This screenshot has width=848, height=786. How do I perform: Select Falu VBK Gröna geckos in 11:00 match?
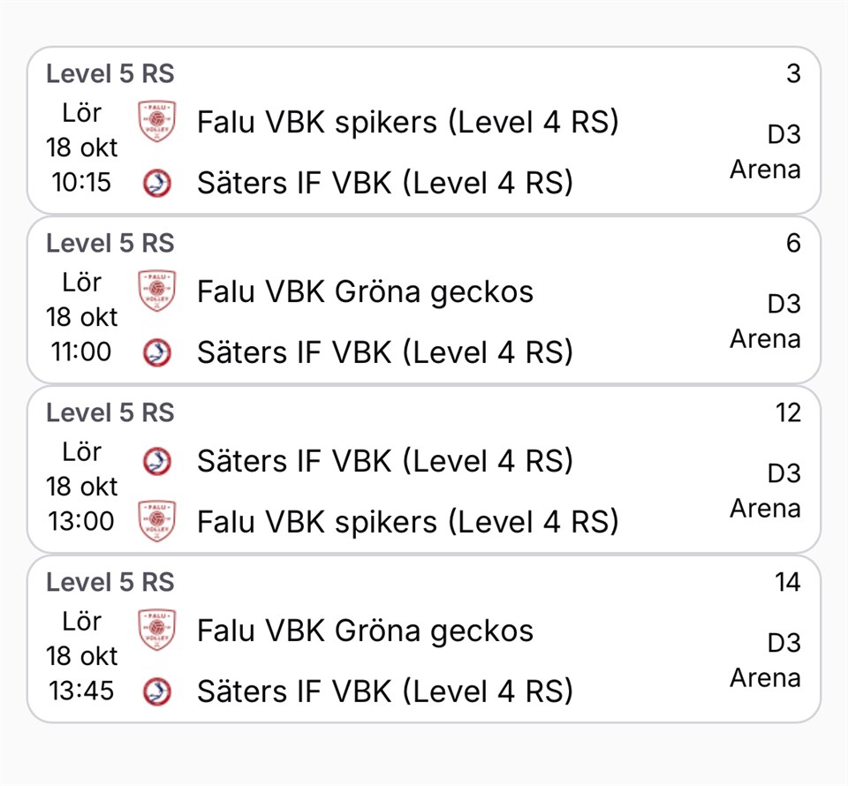coord(365,291)
